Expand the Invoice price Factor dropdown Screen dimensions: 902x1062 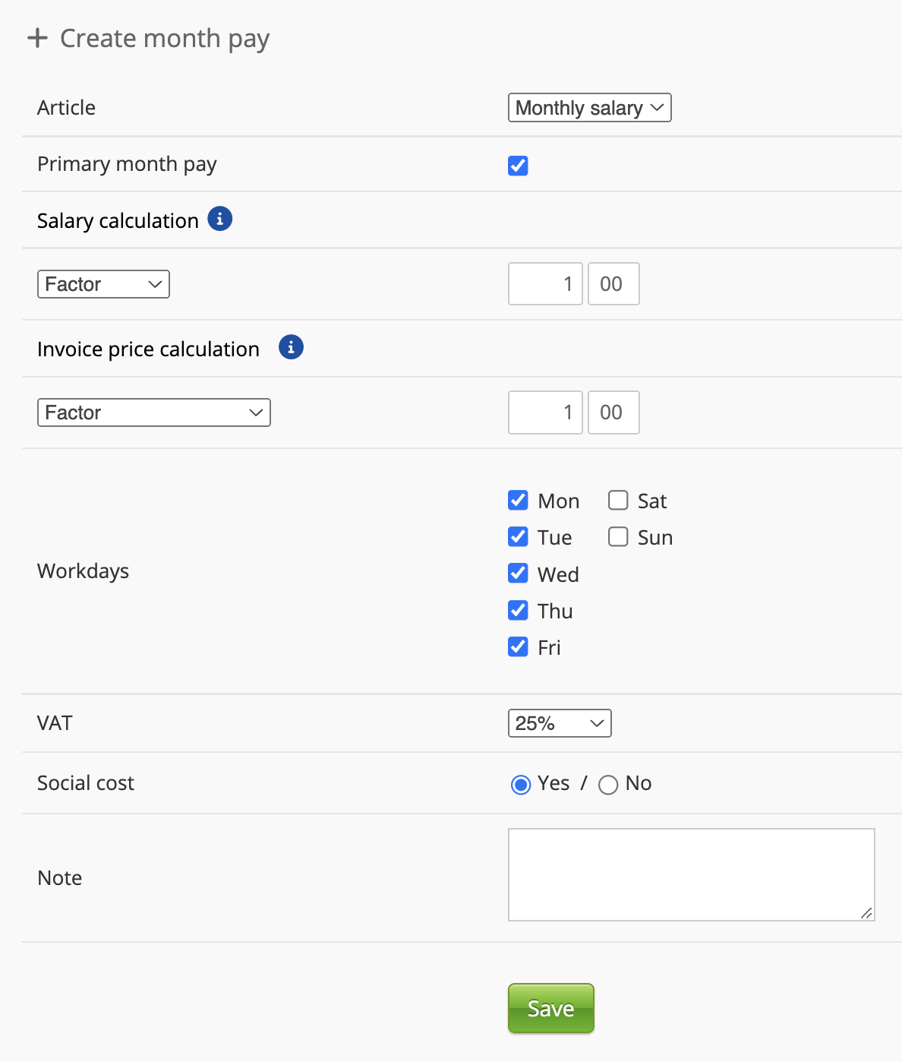[x=154, y=412]
